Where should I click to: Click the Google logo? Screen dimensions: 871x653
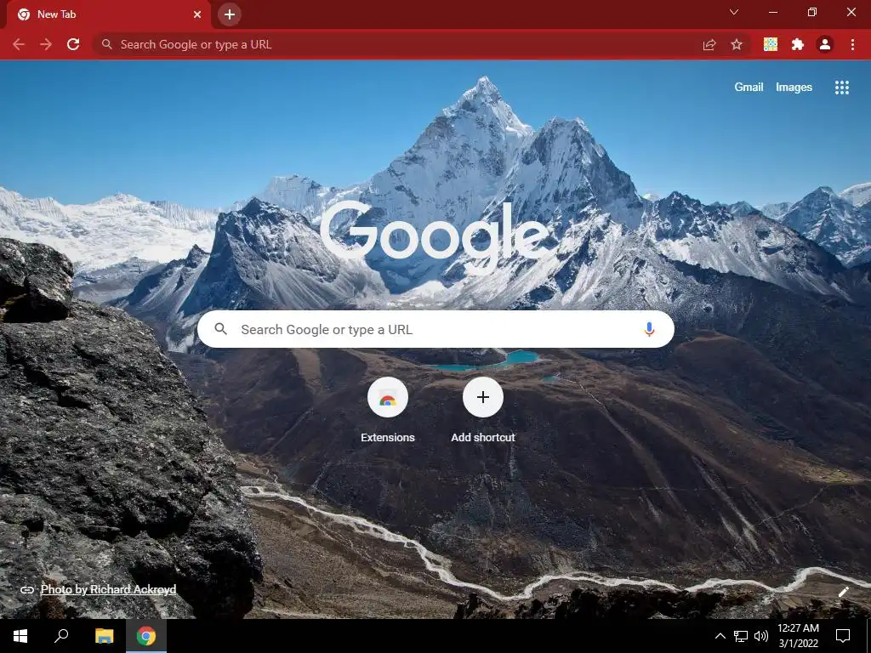(435, 238)
